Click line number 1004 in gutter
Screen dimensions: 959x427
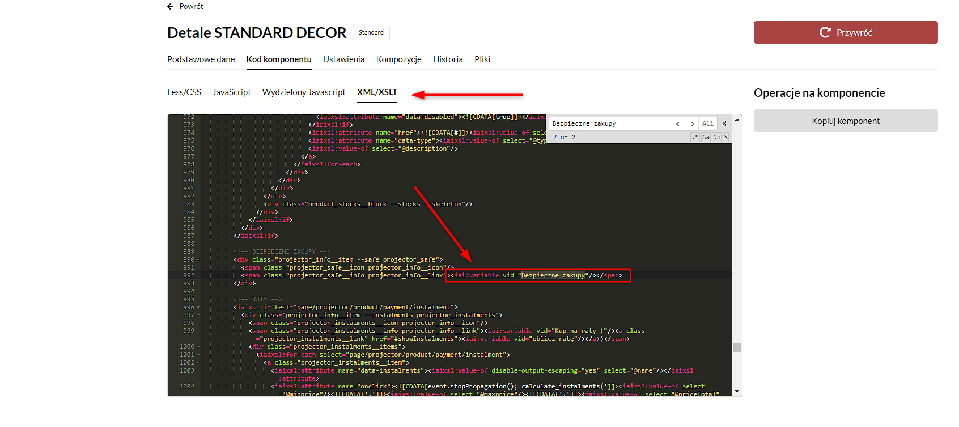187,387
